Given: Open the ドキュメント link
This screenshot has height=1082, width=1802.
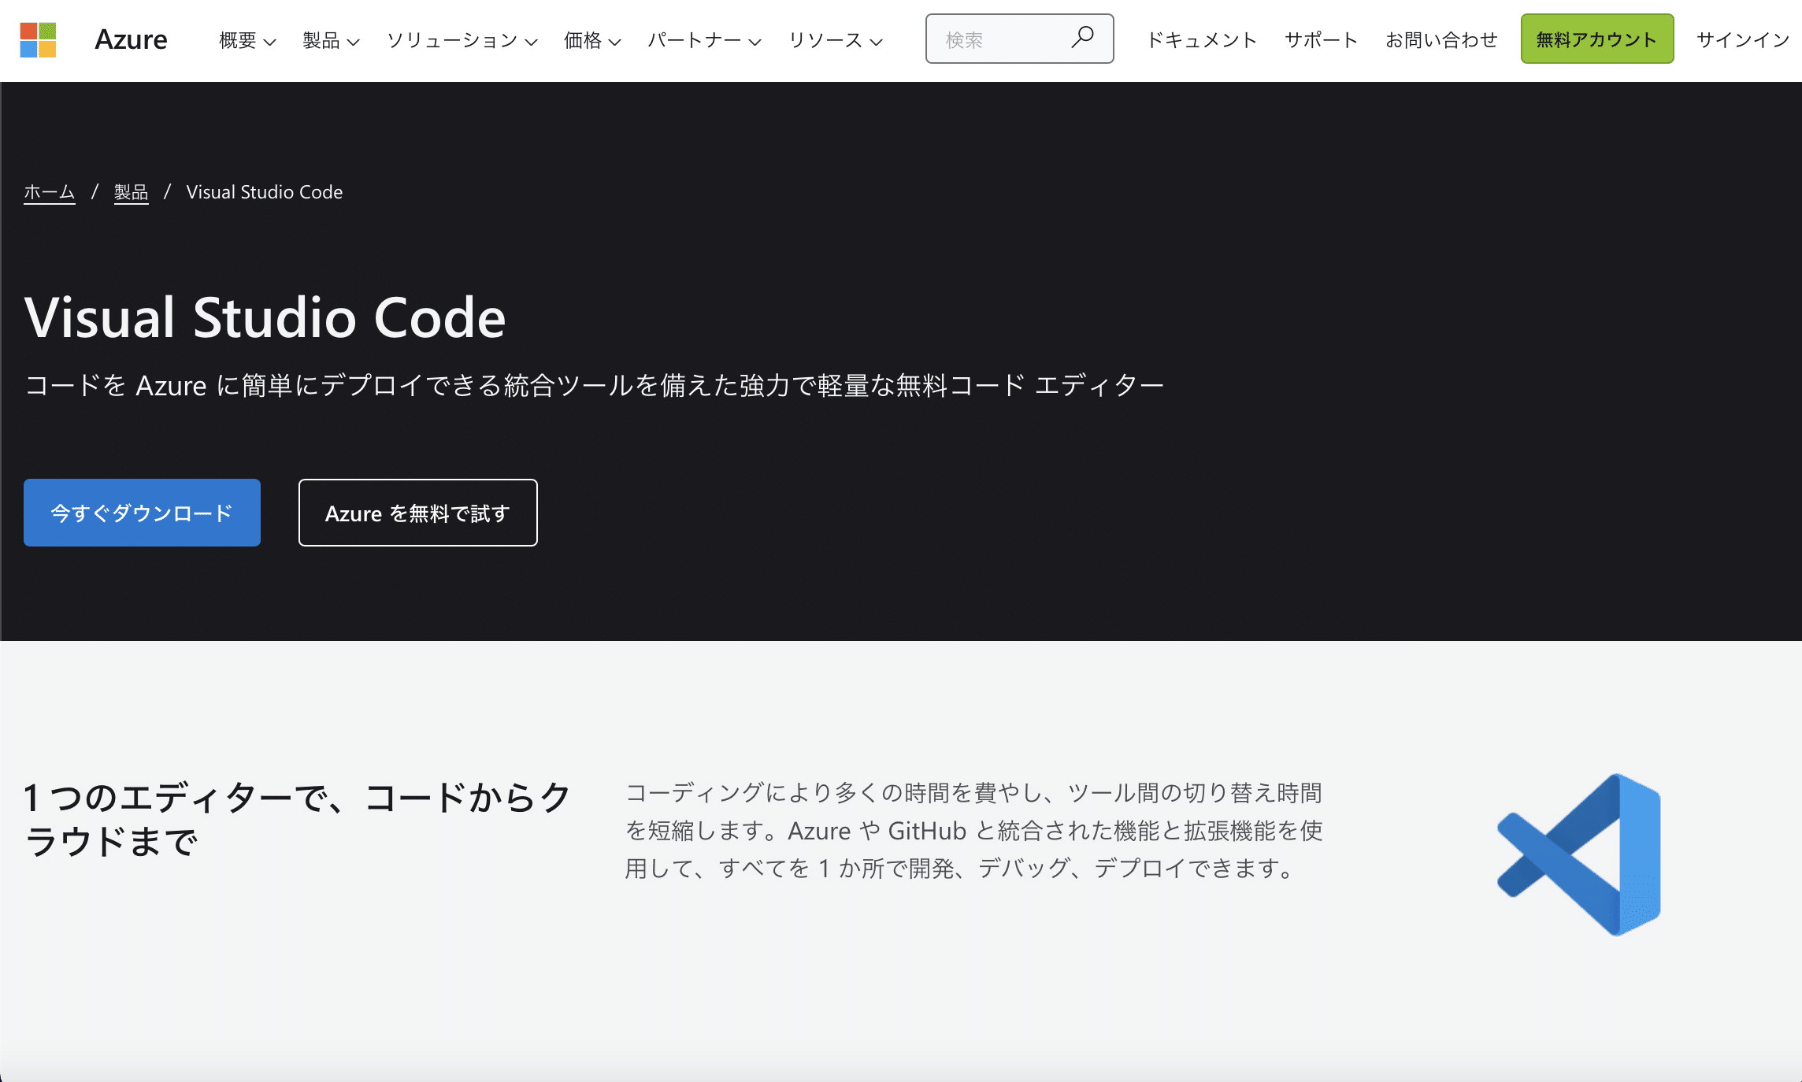Looking at the screenshot, I should (1201, 40).
